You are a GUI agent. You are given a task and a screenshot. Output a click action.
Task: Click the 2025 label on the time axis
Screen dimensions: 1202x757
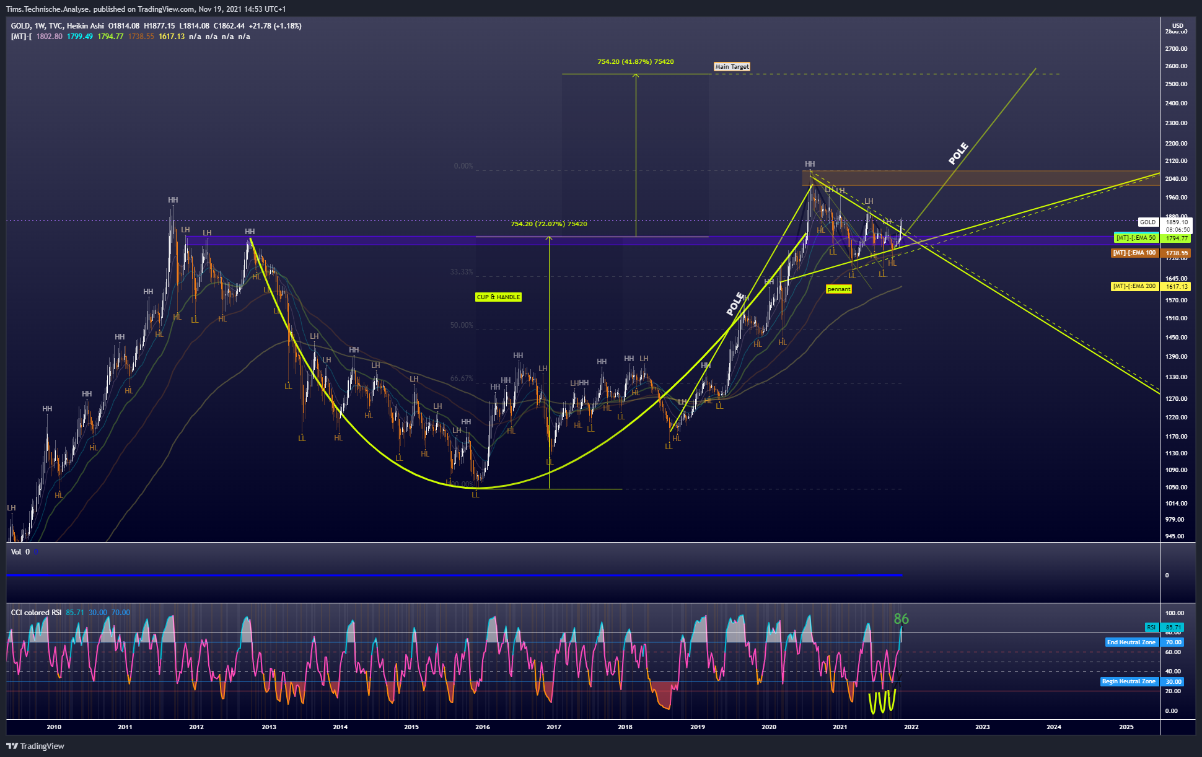(x=1126, y=727)
